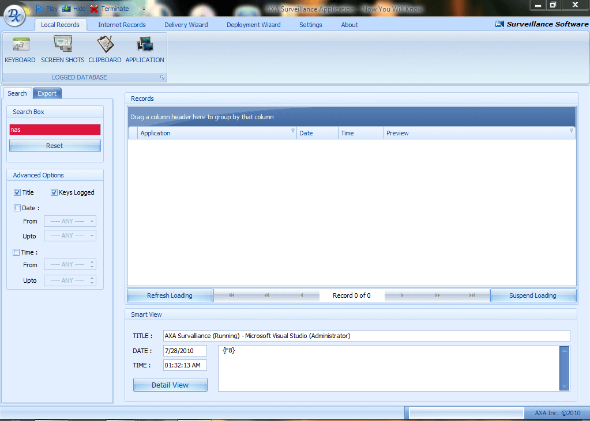Enable the Date filter checkbox
The height and width of the screenshot is (421, 590).
click(x=17, y=208)
